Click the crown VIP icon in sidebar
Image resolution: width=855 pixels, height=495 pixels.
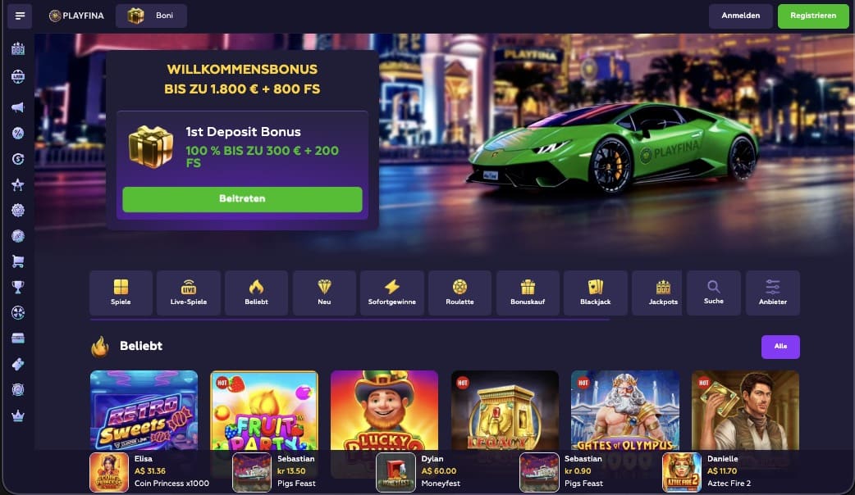[x=18, y=416]
